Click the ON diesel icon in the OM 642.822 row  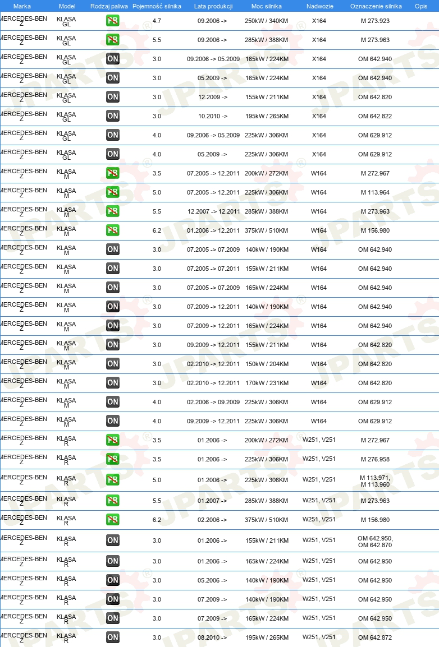tap(112, 116)
